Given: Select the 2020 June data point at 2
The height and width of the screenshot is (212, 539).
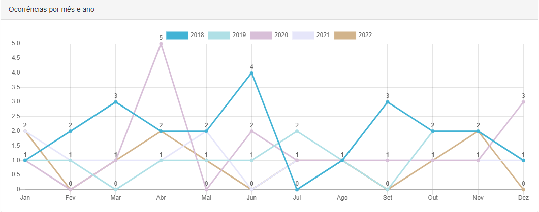Looking at the screenshot, I should pyautogui.click(x=251, y=131).
